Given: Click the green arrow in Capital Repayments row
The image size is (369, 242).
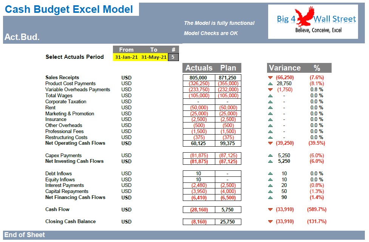Looking at the screenshot, I should click(270, 191).
